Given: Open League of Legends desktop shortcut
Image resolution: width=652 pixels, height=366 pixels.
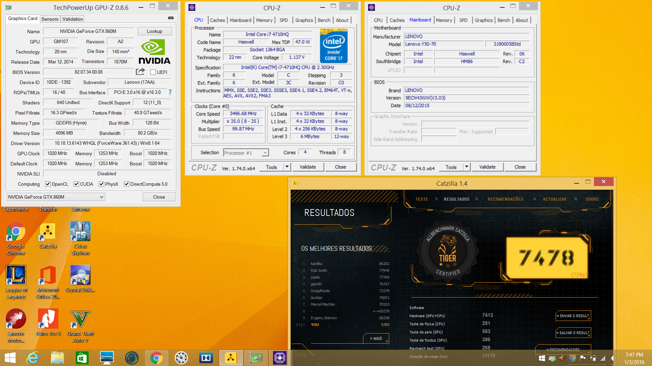Looking at the screenshot, I should (16, 282).
